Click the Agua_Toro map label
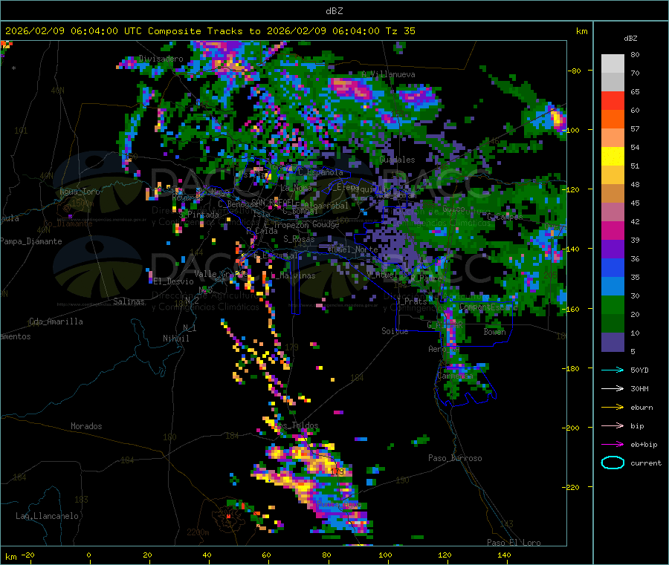The height and width of the screenshot is (565, 669). tap(80, 192)
